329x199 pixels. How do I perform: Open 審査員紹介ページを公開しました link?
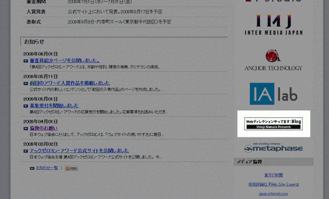pyautogui.click(x=65, y=61)
